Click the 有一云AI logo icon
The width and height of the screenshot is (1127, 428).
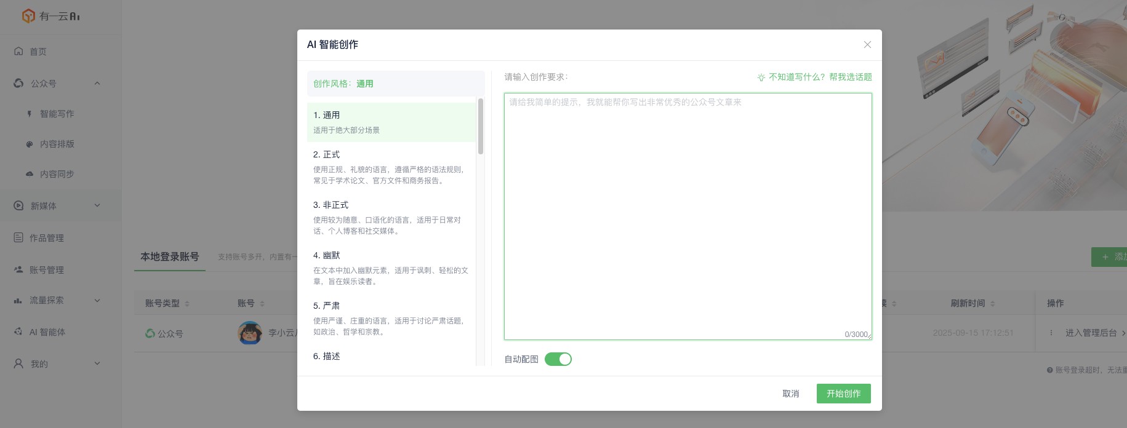pos(28,16)
